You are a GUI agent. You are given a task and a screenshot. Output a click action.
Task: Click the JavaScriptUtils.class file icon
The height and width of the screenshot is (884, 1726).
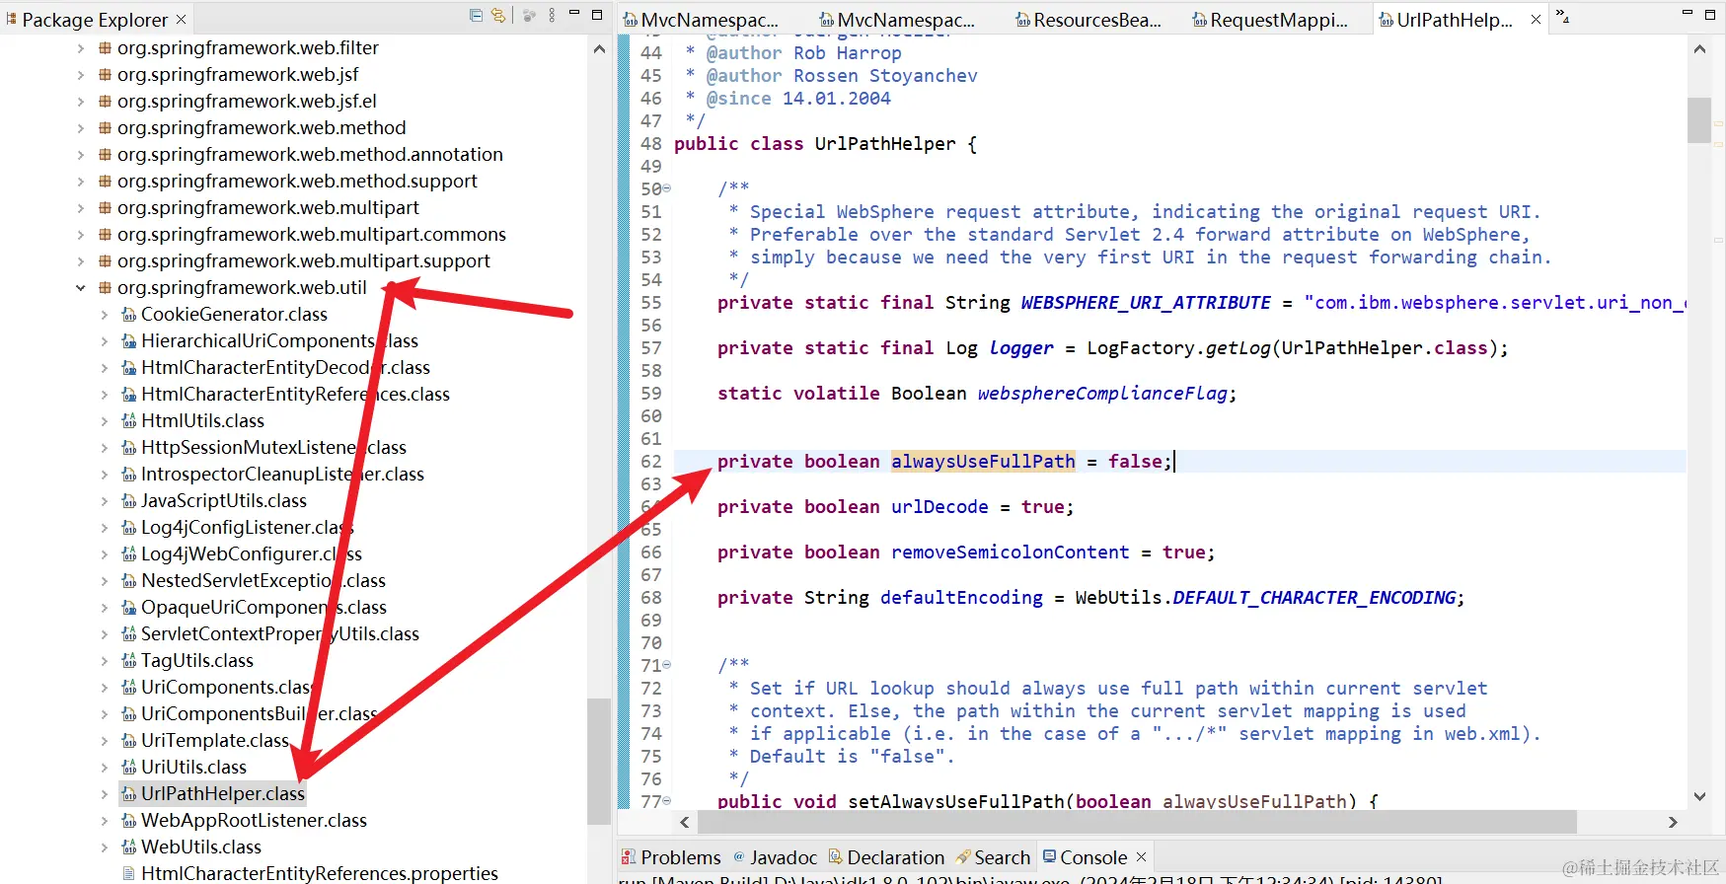[x=128, y=501]
